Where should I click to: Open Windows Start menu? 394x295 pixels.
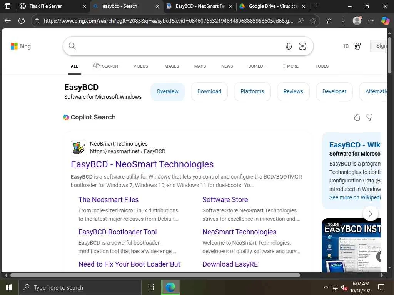click(x=9, y=287)
